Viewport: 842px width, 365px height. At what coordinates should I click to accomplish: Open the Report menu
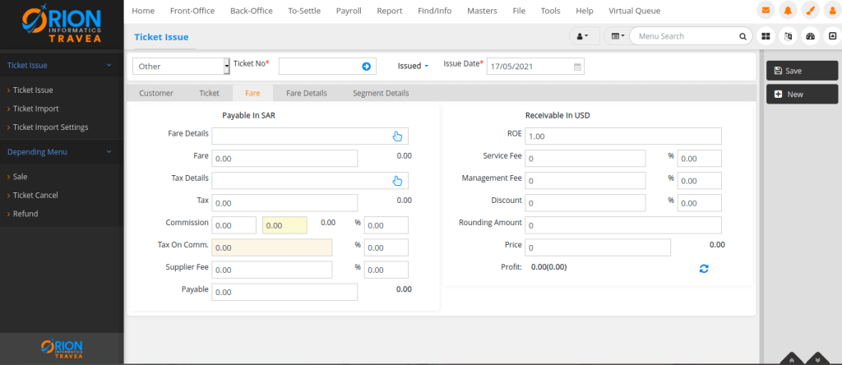(390, 11)
